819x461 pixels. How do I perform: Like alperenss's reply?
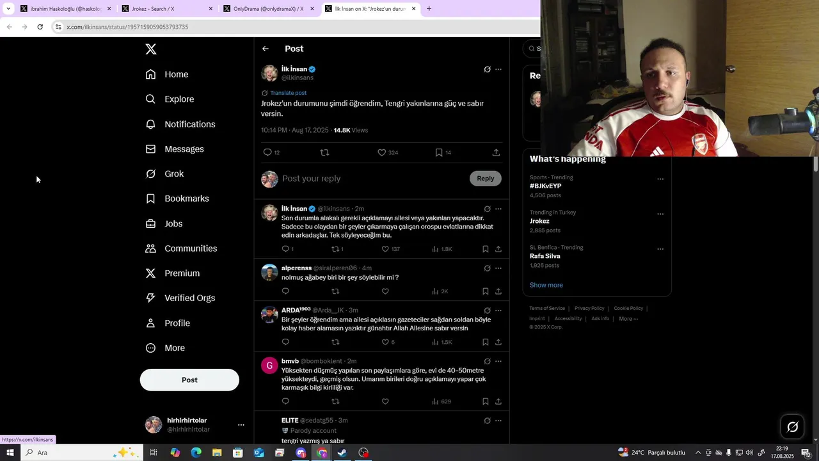pyautogui.click(x=385, y=291)
